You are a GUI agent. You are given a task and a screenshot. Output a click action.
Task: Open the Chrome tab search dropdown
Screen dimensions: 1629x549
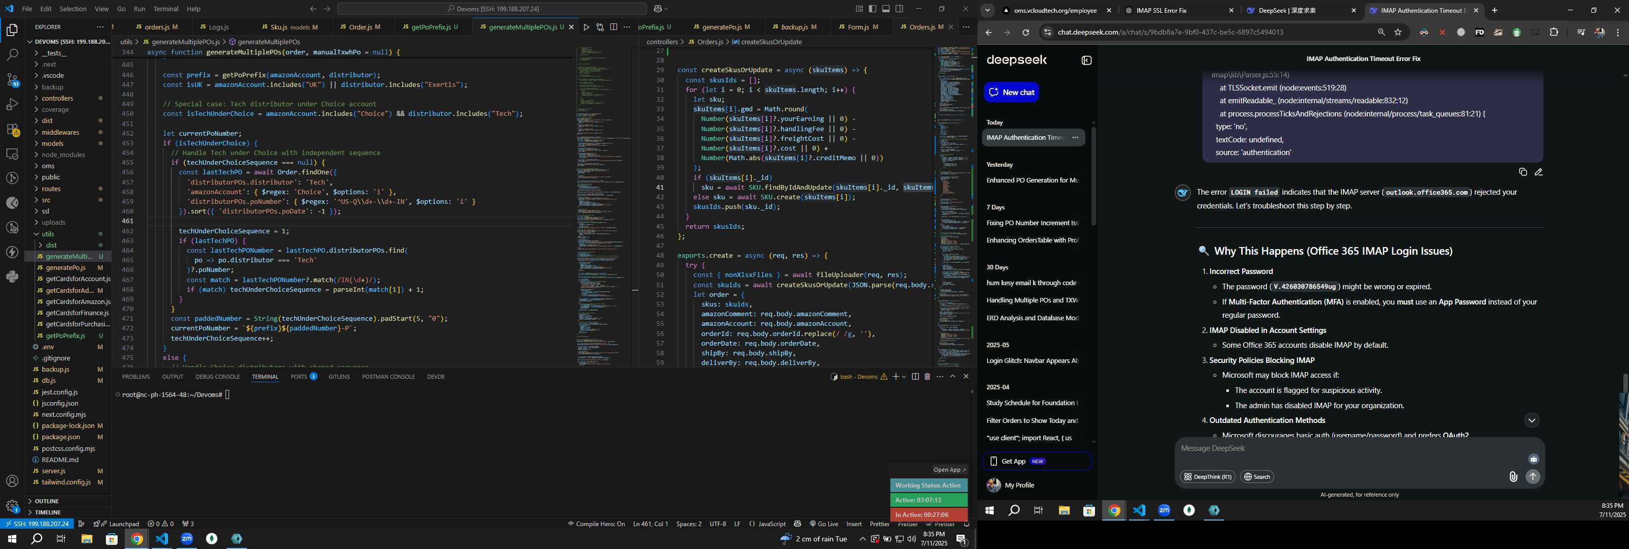tap(987, 10)
